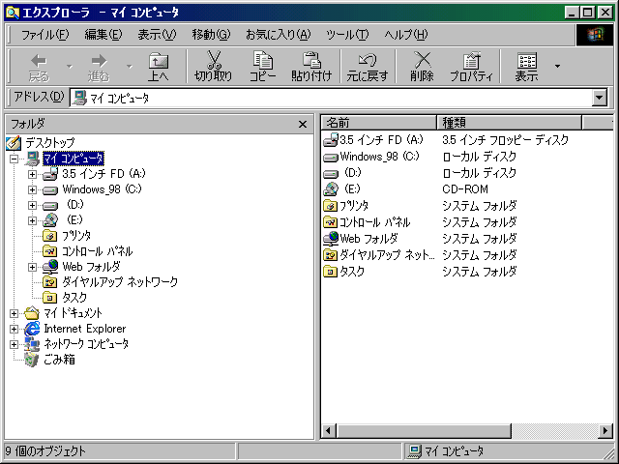Click the 進む (Forward) toolbar button
The height and width of the screenshot is (464, 619).
coord(99,67)
